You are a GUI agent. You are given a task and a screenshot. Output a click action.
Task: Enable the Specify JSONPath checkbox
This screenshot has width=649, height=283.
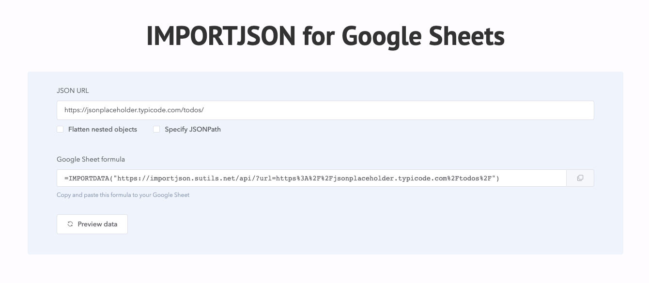point(156,129)
